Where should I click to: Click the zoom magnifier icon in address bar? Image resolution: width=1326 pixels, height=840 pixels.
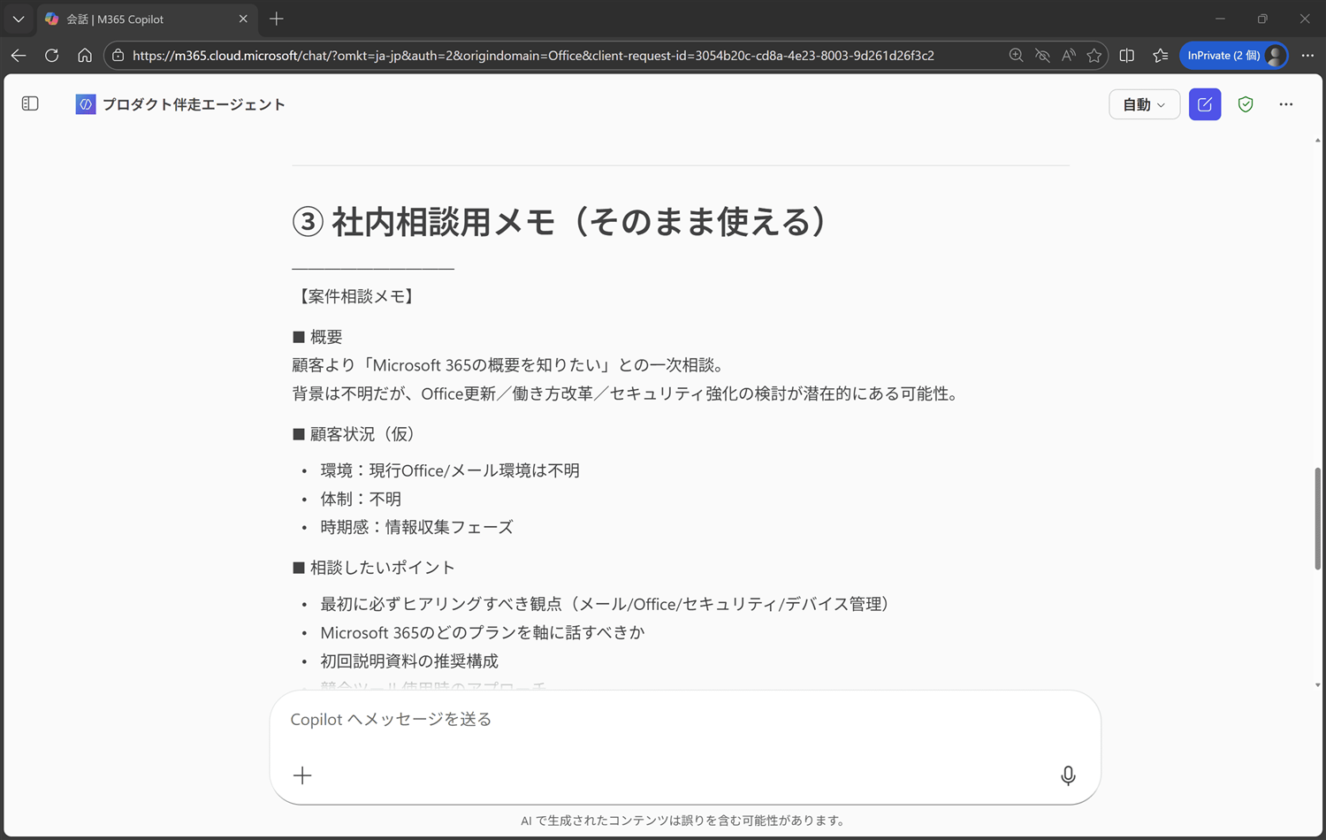point(1016,55)
